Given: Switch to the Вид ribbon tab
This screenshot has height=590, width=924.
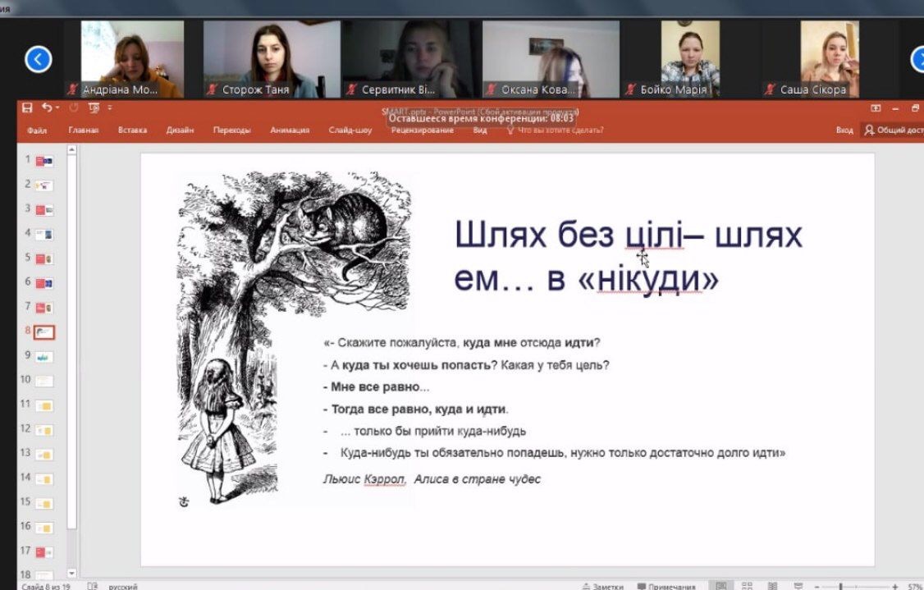Looking at the screenshot, I should [480, 130].
